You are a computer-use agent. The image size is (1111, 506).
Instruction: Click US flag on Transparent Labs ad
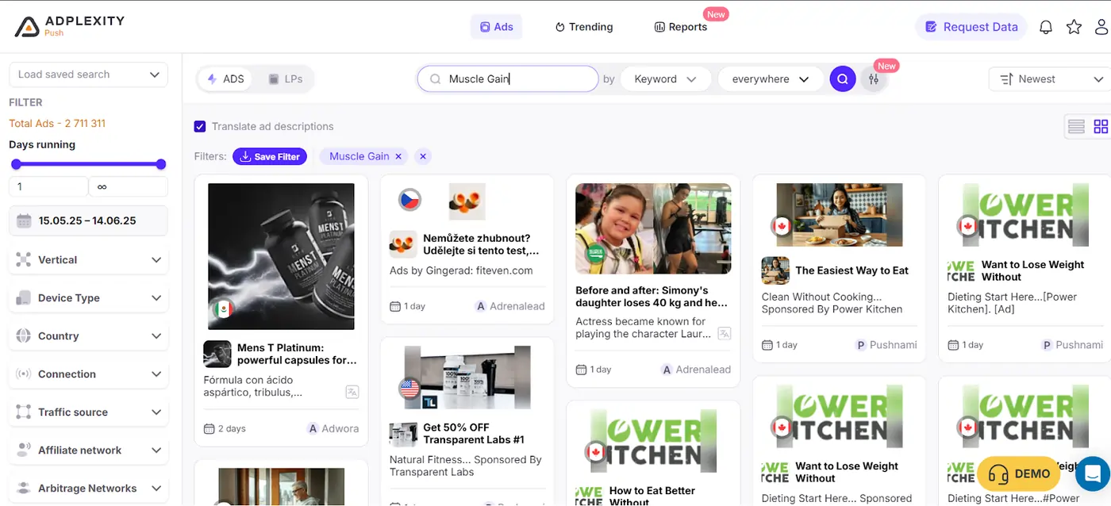[409, 389]
